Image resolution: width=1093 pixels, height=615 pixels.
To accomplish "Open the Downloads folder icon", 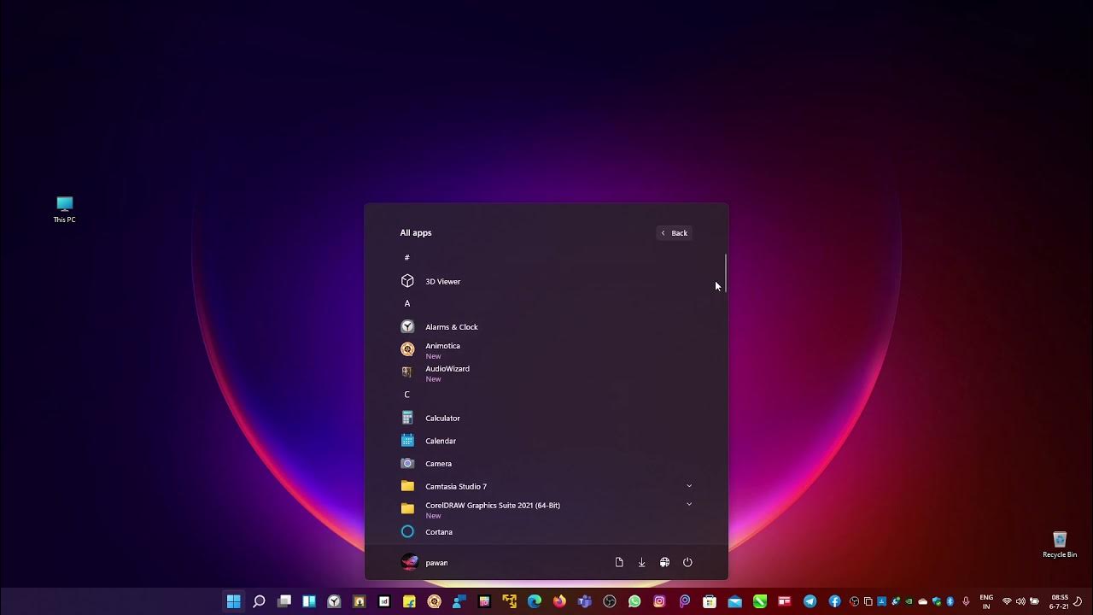I will point(642,562).
